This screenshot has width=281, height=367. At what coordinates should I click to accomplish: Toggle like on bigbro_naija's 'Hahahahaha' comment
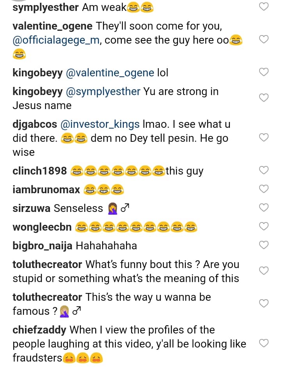click(264, 245)
